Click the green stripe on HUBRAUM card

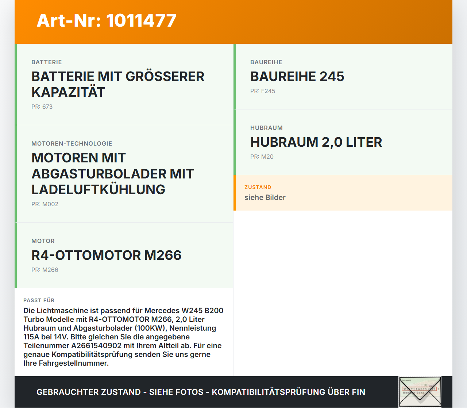235,142
